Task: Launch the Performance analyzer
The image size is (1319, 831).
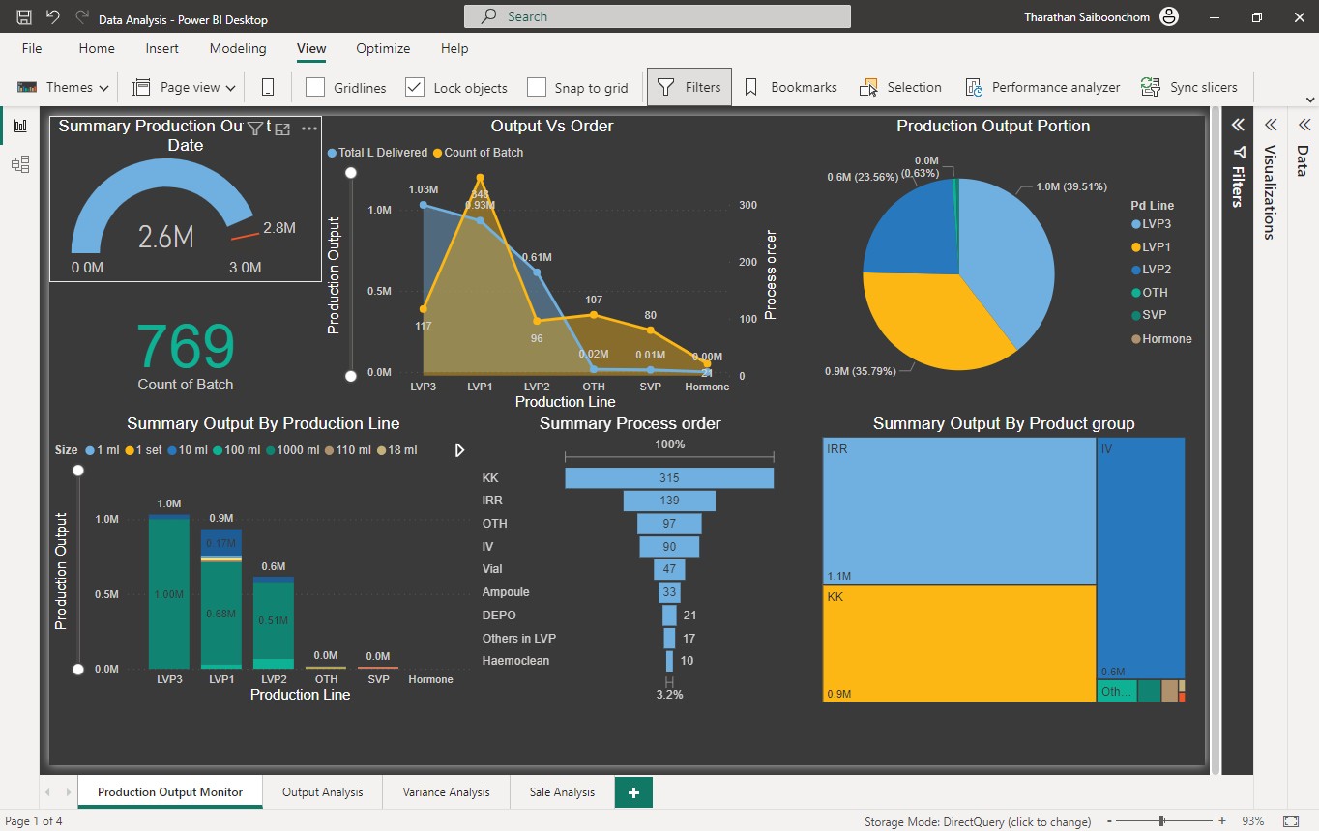Action: point(1042,87)
